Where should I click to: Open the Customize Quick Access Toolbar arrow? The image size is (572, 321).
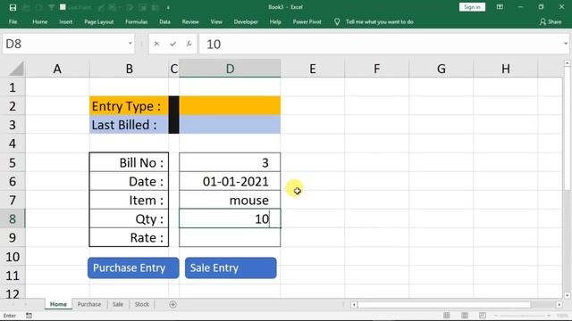tap(168, 7)
